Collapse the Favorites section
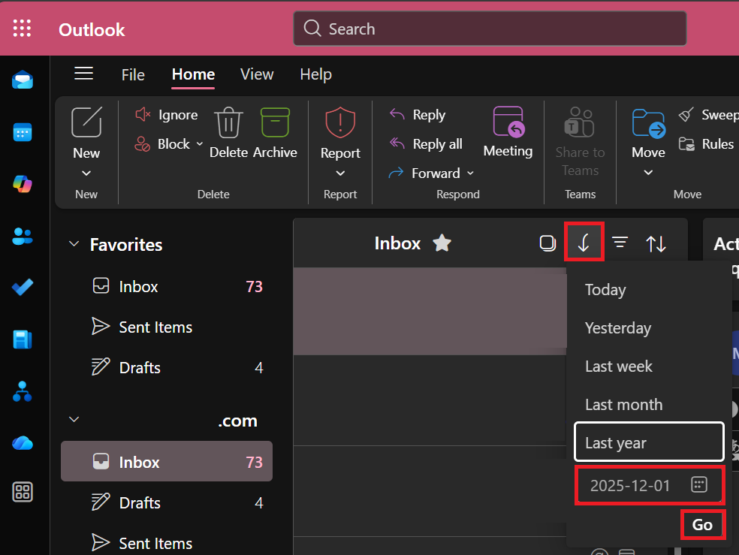Viewport: 739px width, 555px height. (x=74, y=243)
